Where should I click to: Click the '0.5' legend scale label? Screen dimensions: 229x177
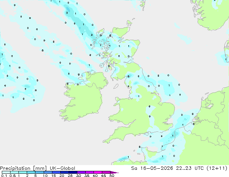coord(13,176)
